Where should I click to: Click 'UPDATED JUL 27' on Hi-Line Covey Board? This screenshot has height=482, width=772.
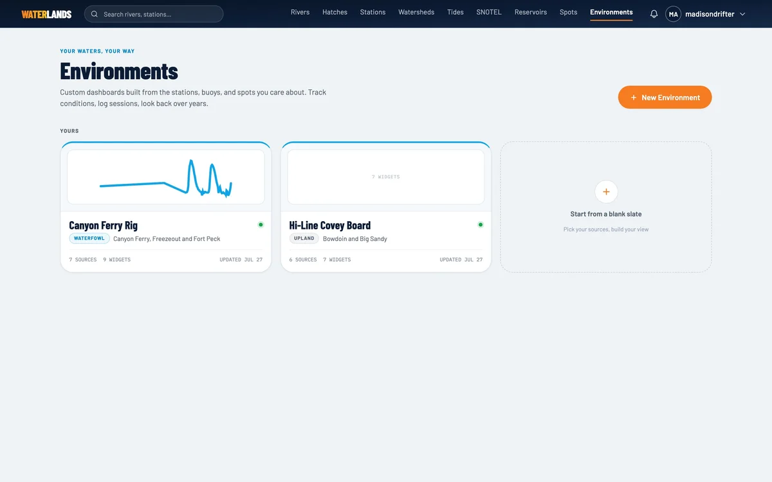coord(461,260)
